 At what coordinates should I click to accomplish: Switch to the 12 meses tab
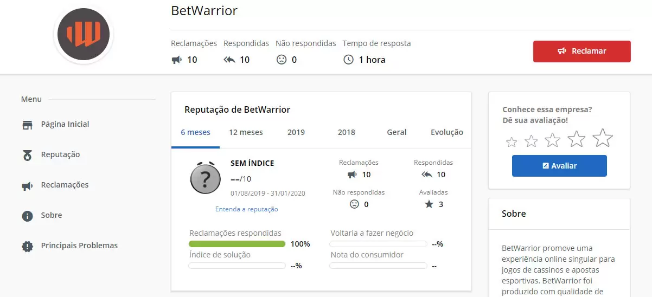coord(246,132)
